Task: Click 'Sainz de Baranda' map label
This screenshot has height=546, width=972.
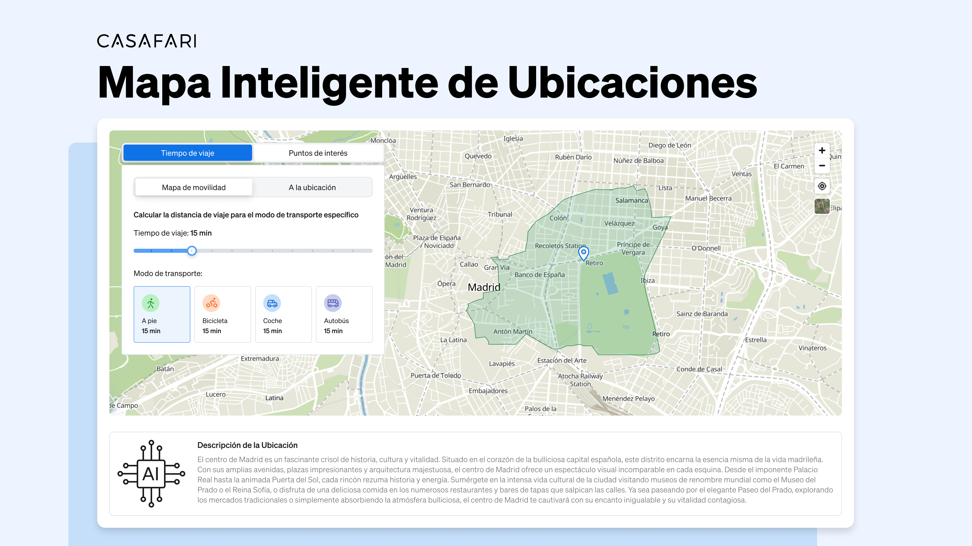Action: coord(702,314)
